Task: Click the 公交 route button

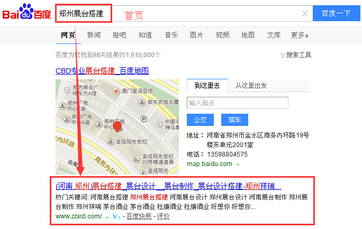Action: [200, 120]
